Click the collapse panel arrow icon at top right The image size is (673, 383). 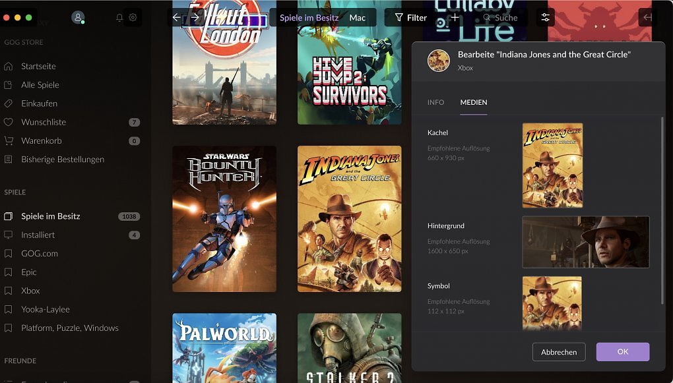648,18
